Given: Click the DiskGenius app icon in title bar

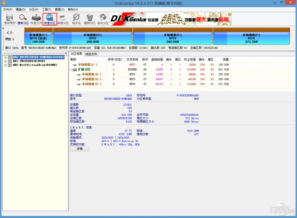Looking at the screenshot, I should coord(4,3).
